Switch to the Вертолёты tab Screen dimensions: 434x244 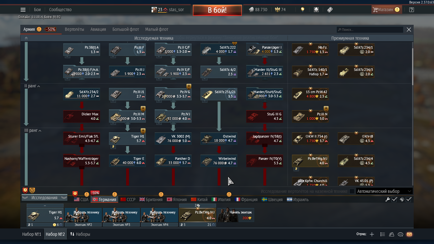tap(74, 29)
